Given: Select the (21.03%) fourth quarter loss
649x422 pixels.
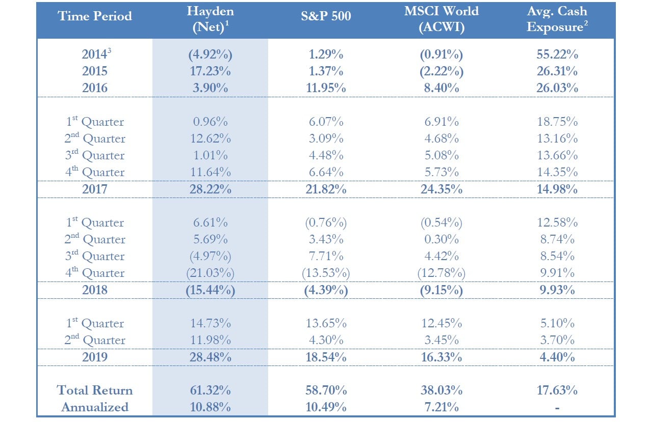Looking at the screenshot, I should tap(210, 273).
